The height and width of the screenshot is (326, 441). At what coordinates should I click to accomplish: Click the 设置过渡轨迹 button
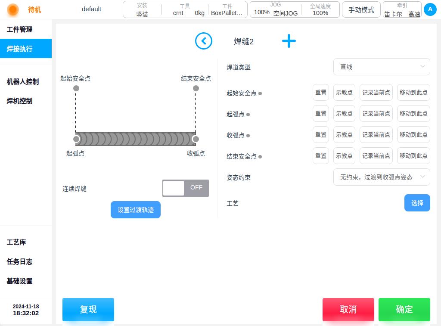136,210
